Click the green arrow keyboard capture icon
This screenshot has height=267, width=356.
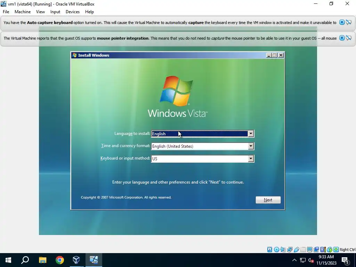(336, 250)
